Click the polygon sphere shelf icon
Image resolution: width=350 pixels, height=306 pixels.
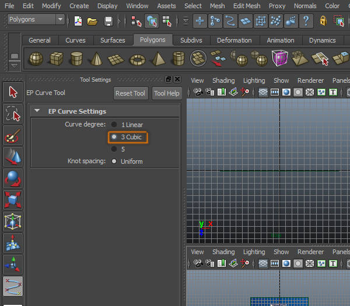click(x=36, y=59)
